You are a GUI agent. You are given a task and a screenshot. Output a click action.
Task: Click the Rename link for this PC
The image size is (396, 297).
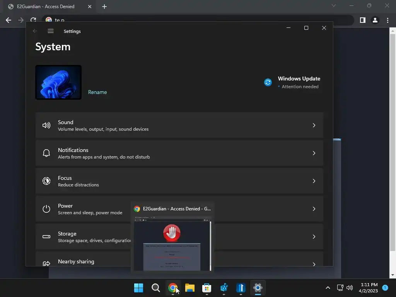(x=97, y=92)
